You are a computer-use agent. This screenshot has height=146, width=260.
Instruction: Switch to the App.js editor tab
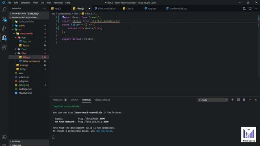point(58,9)
